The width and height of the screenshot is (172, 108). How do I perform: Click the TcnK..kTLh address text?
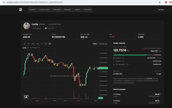pos(36,28)
